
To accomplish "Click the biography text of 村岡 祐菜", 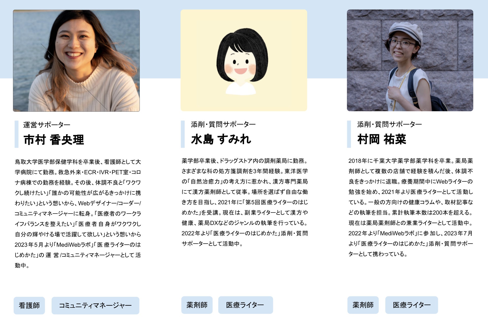I will (x=411, y=207).
